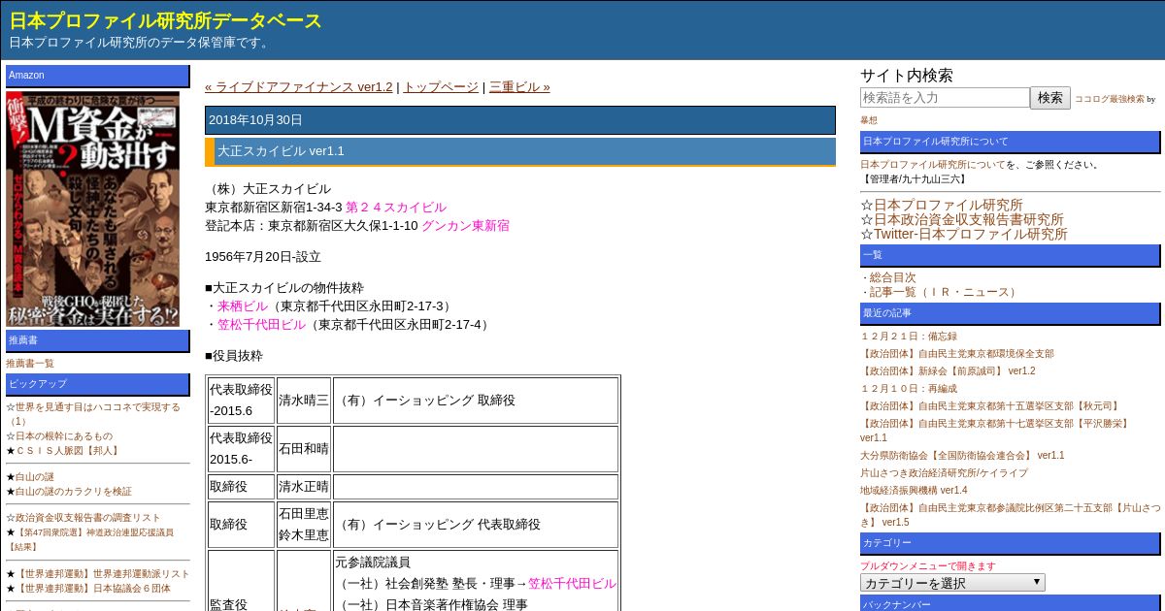Screen dimensions: 1165x611
Task: Select table cell 清水正晴
Action: [x=304, y=487]
